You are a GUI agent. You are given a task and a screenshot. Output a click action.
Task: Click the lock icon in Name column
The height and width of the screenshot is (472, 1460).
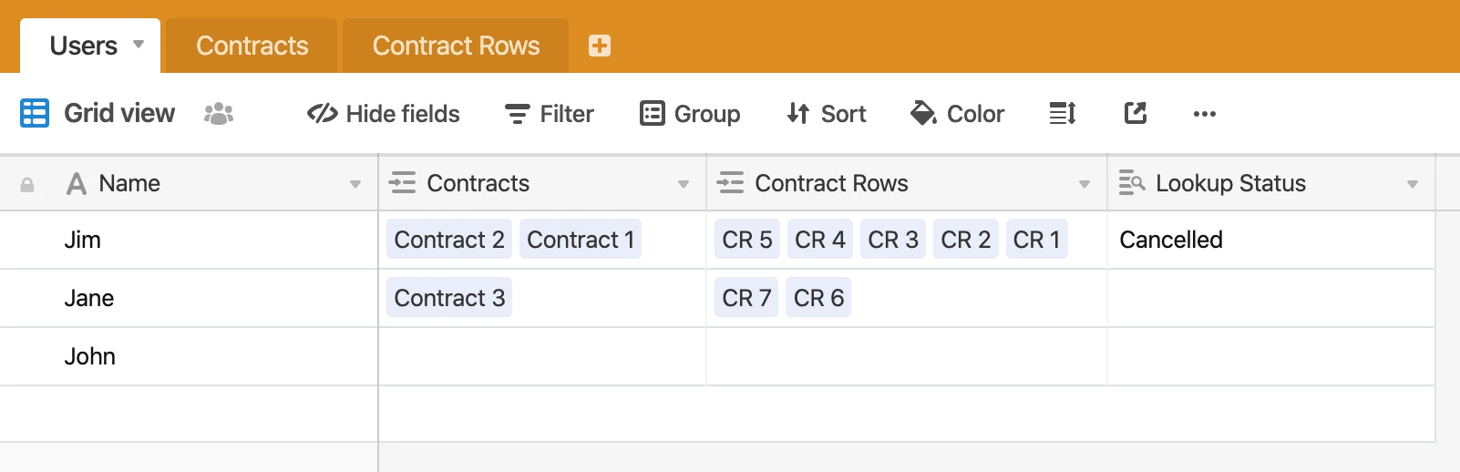(x=27, y=185)
